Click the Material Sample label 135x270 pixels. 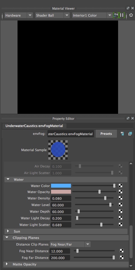[x=34, y=150]
